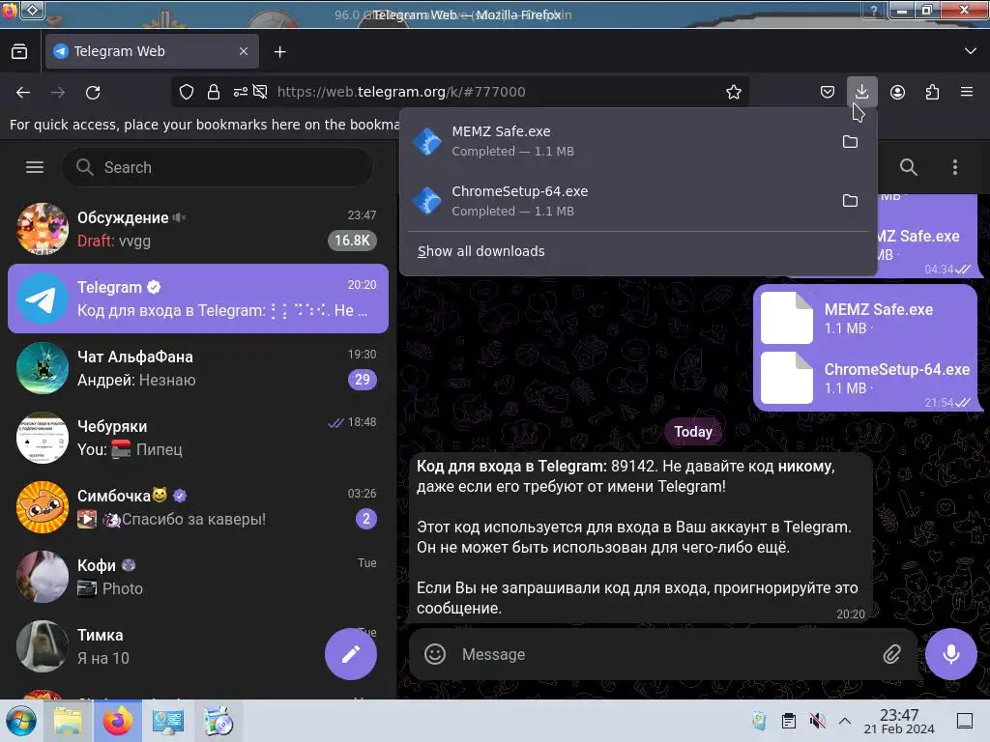Screen dimensions: 990x742
Task: Click the Today date label
Action: click(x=692, y=432)
